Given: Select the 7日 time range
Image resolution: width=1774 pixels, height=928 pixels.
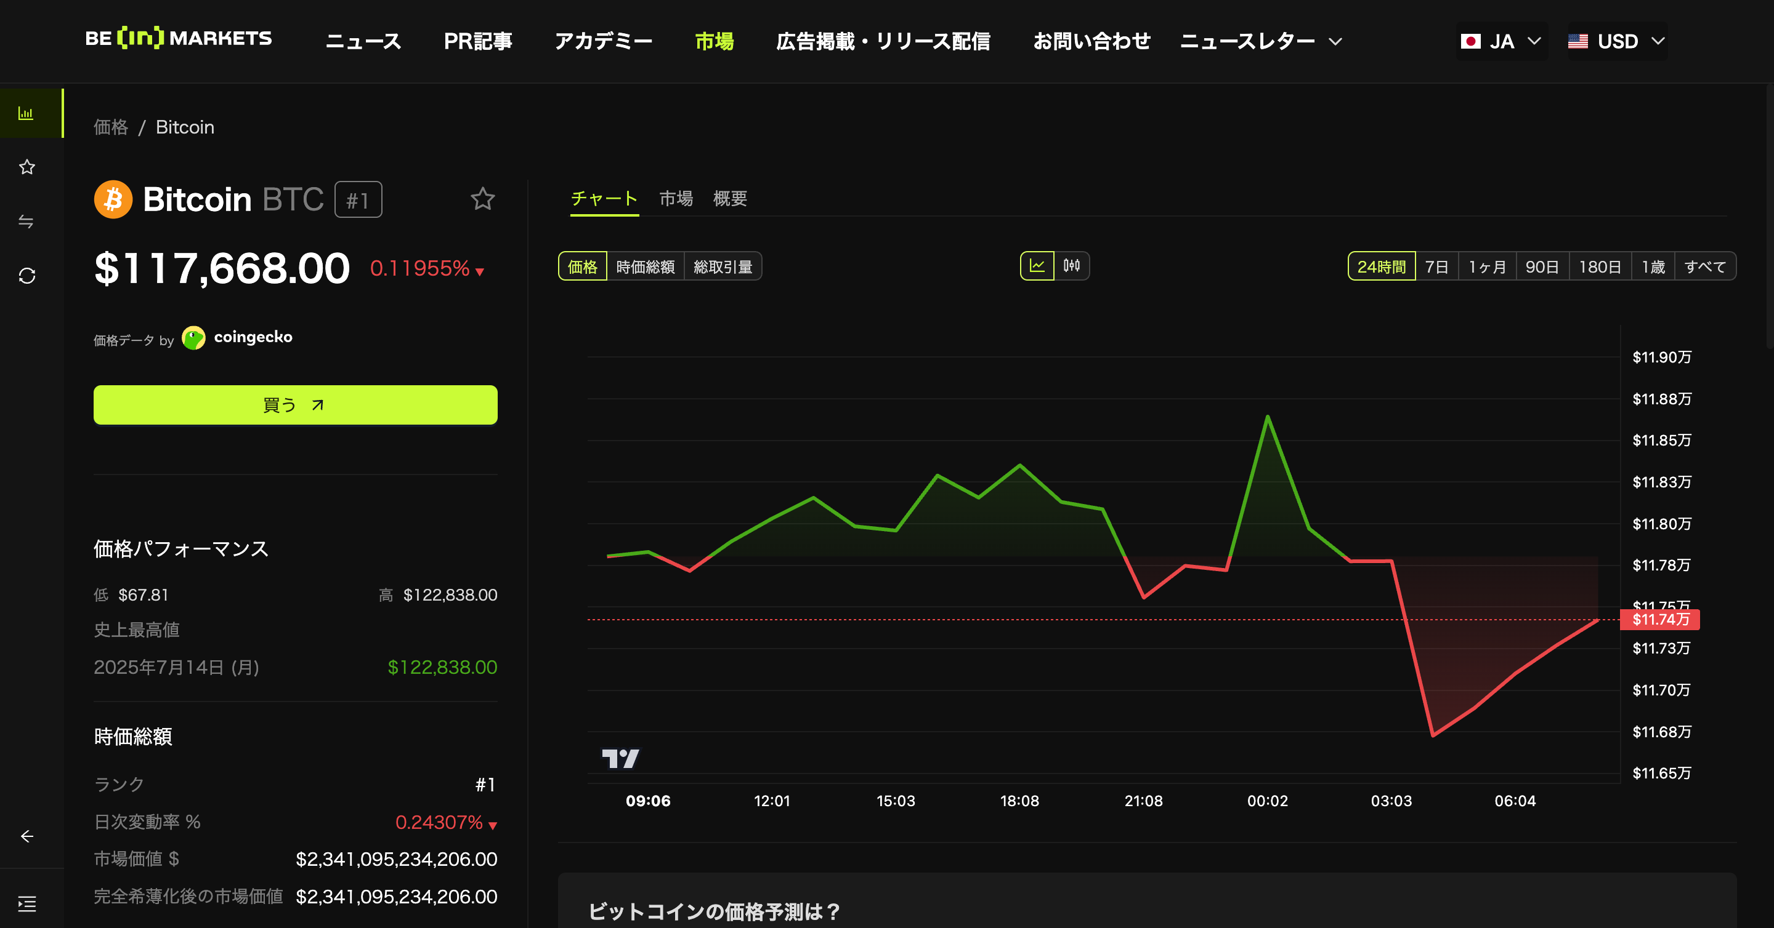Looking at the screenshot, I should [1436, 267].
